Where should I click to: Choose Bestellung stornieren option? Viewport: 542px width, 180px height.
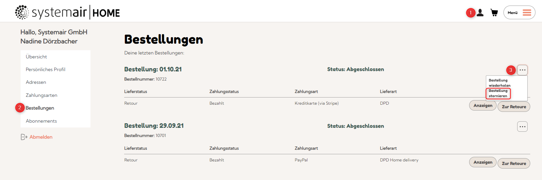(498, 93)
